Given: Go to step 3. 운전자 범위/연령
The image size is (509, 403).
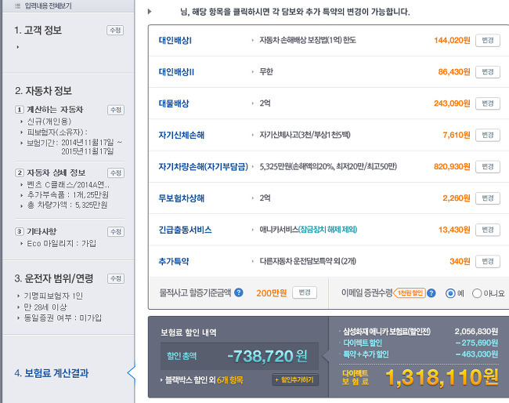Looking at the screenshot, I should click(x=54, y=278).
